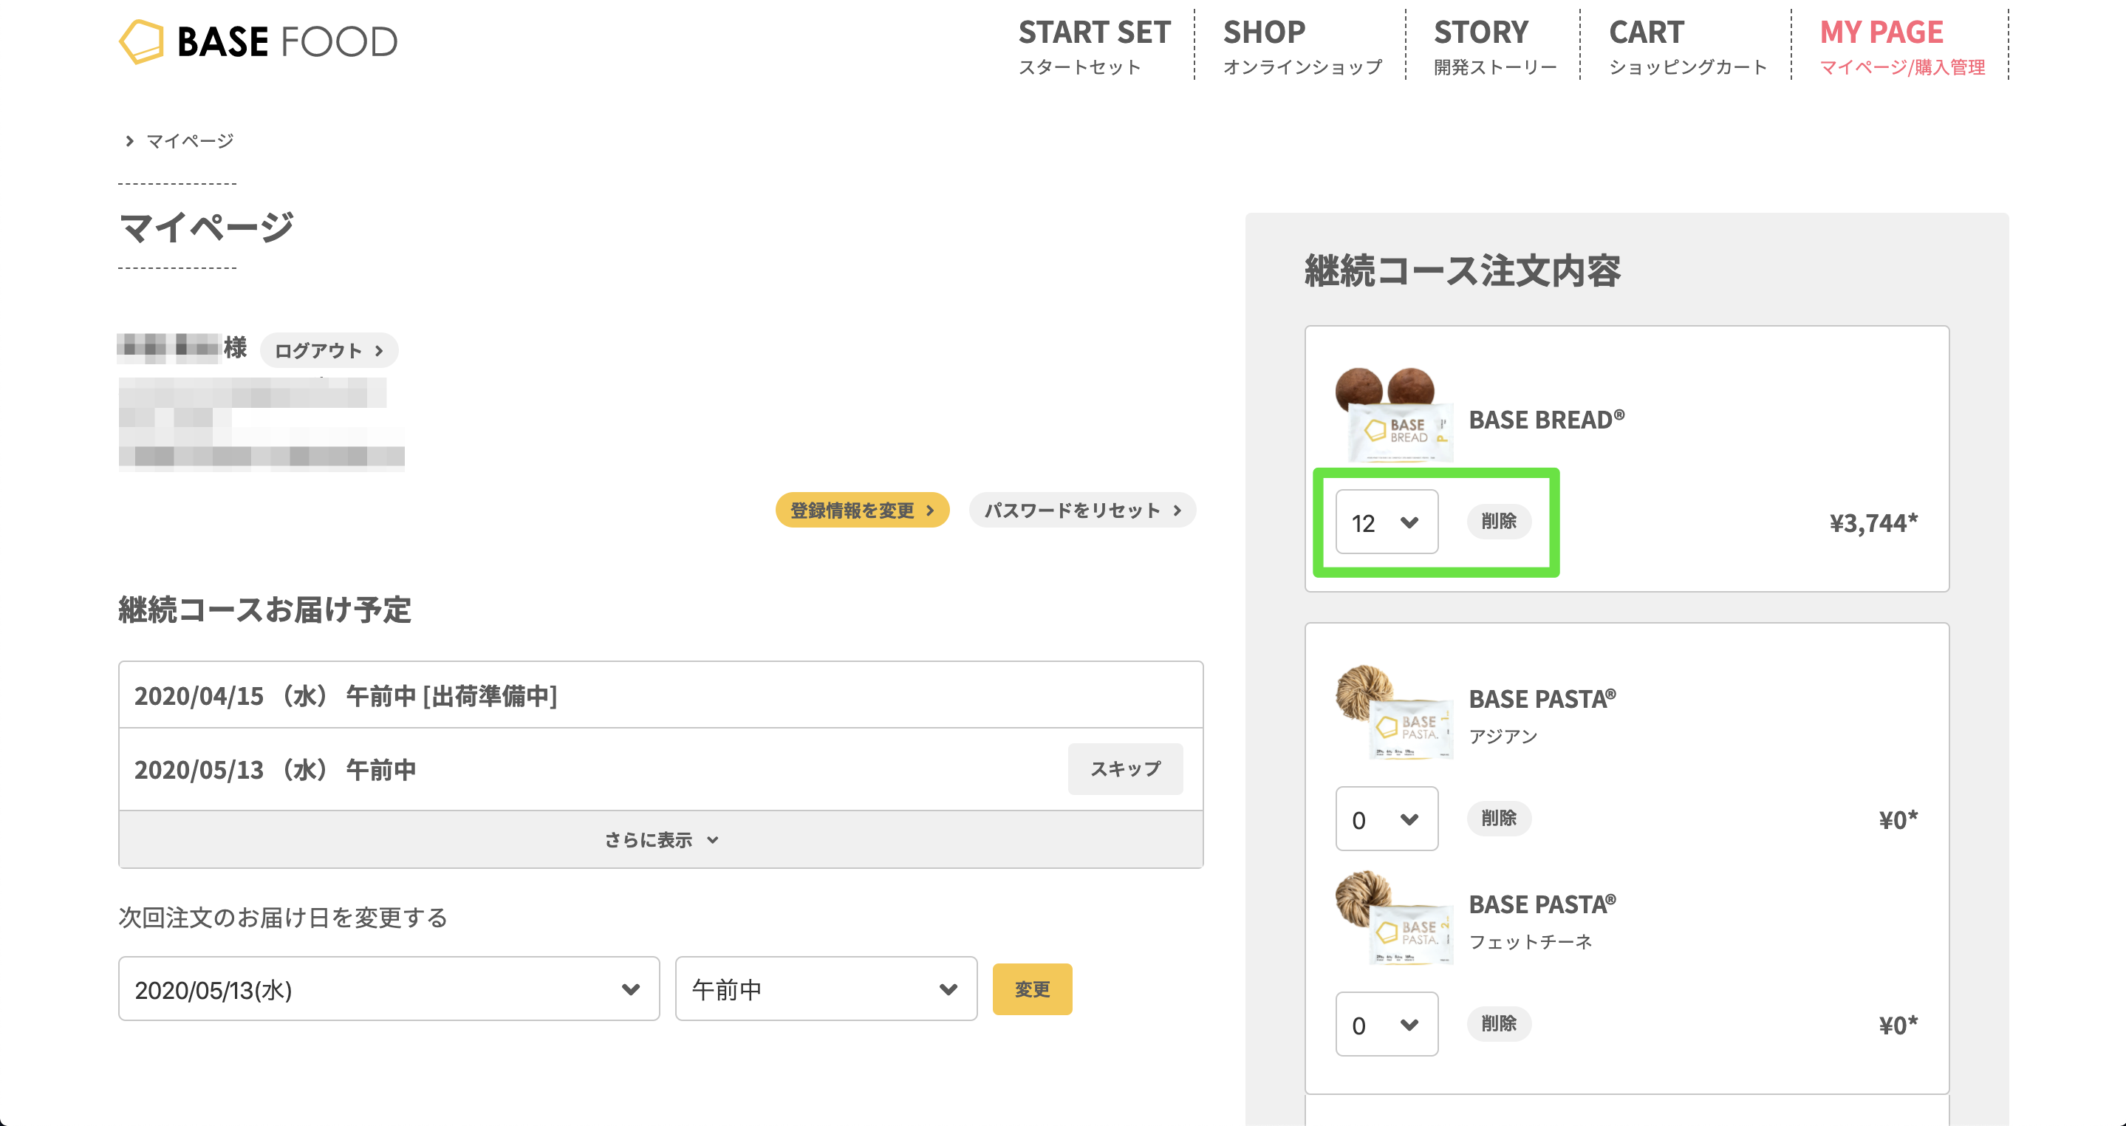Image resolution: width=2126 pixels, height=1126 pixels.
Task: Click the 継続コース注文内容 heading
Action: click(x=1463, y=270)
